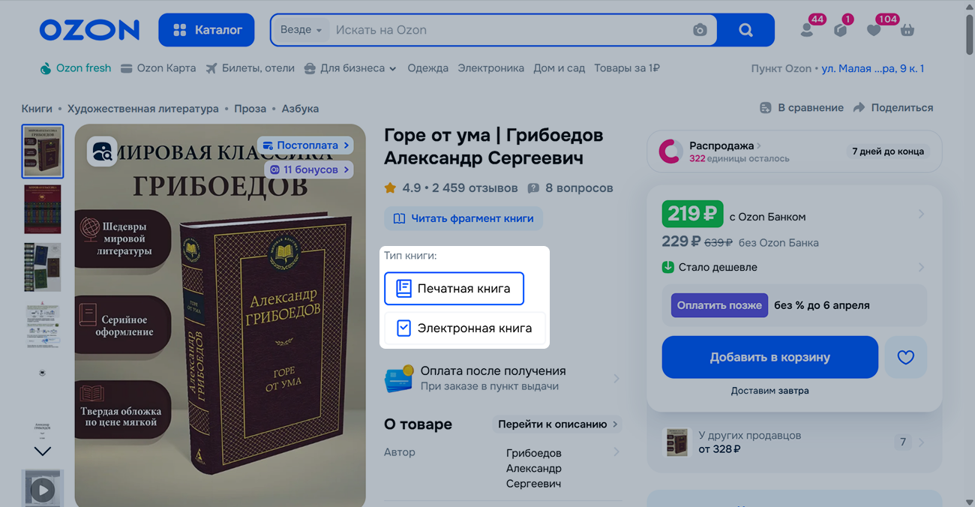Click Читать фрагмент книги button
Viewport: 975px width, 507px height.
coord(463,218)
